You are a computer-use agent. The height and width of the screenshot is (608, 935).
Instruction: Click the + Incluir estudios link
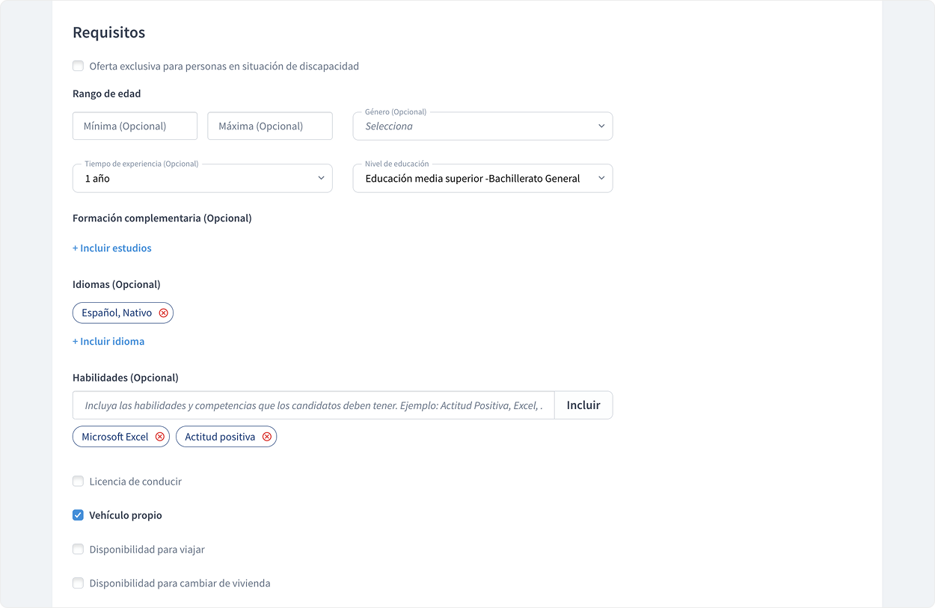[x=112, y=248]
